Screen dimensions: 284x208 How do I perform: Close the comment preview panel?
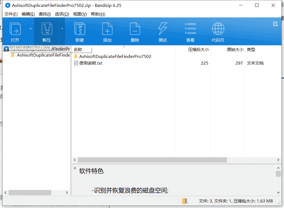[x=75, y=168]
